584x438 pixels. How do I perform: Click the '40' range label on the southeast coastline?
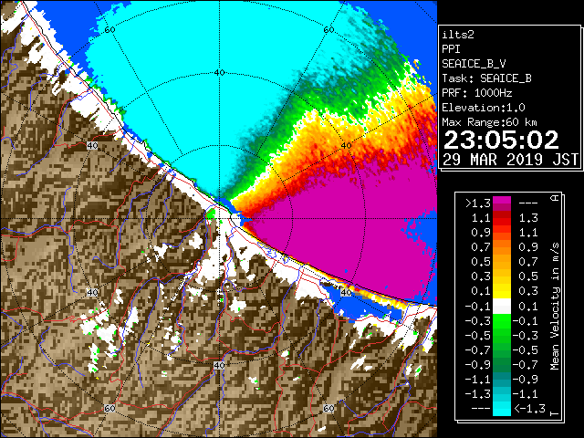346,292
